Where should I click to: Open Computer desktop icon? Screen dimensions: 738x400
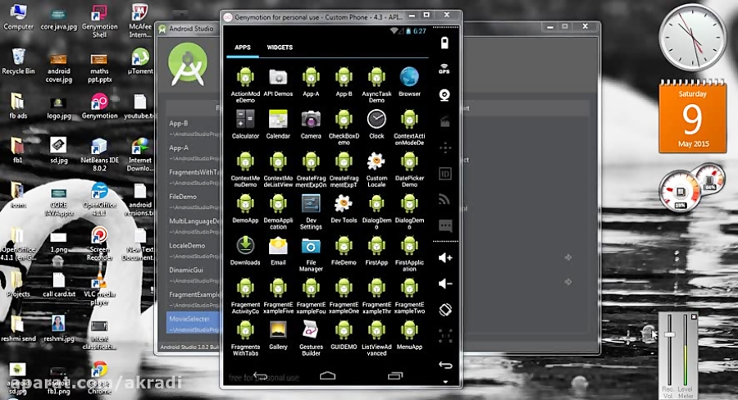(x=18, y=17)
